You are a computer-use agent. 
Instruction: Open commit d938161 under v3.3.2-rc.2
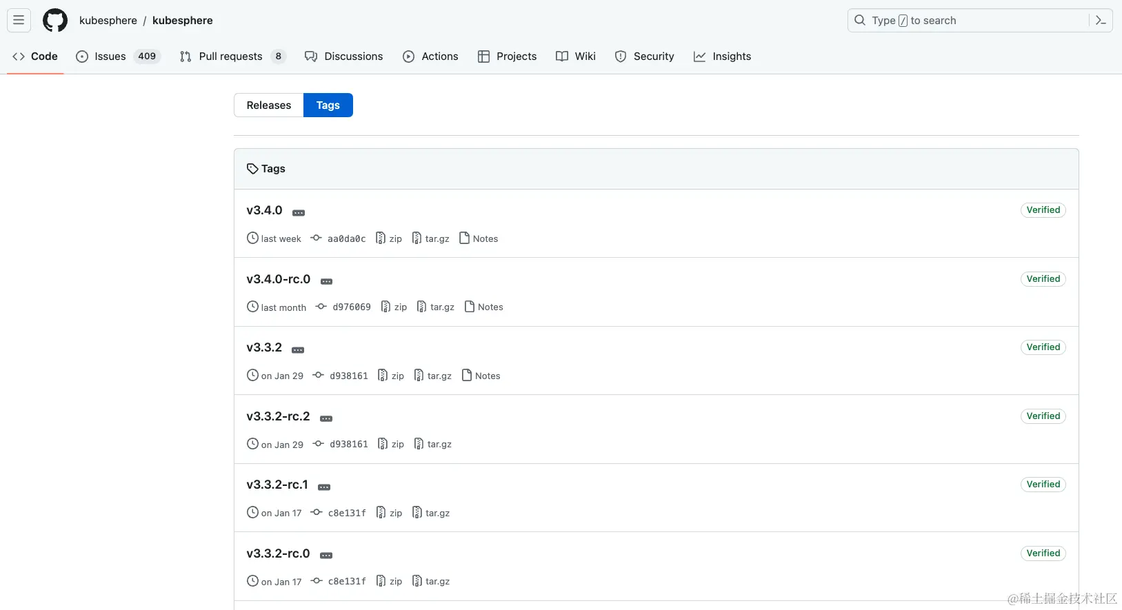[x=340, y=445]
